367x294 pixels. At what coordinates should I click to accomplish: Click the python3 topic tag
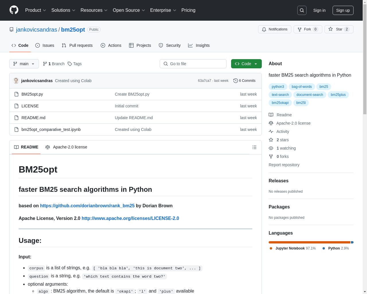coord(278,87)
